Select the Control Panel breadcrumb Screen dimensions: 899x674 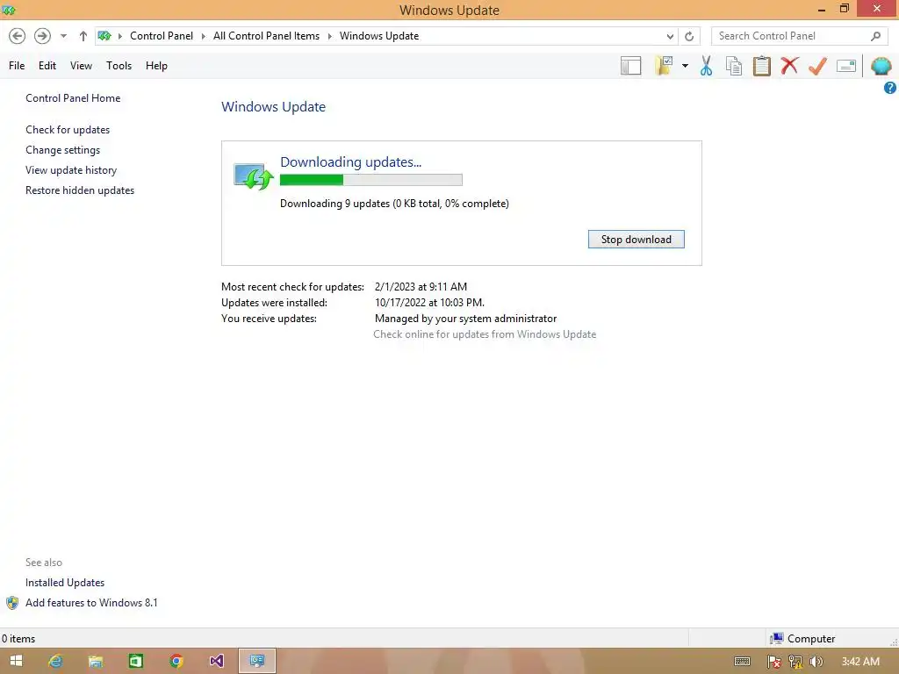pyautogui.click(x=162, y=36)
